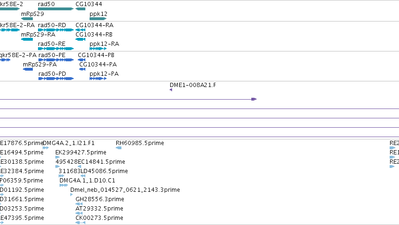Select the mRpS29-RA transcript glyph
Image resolution: width=399 pixels, height=225 pixels.
[27, 39]
